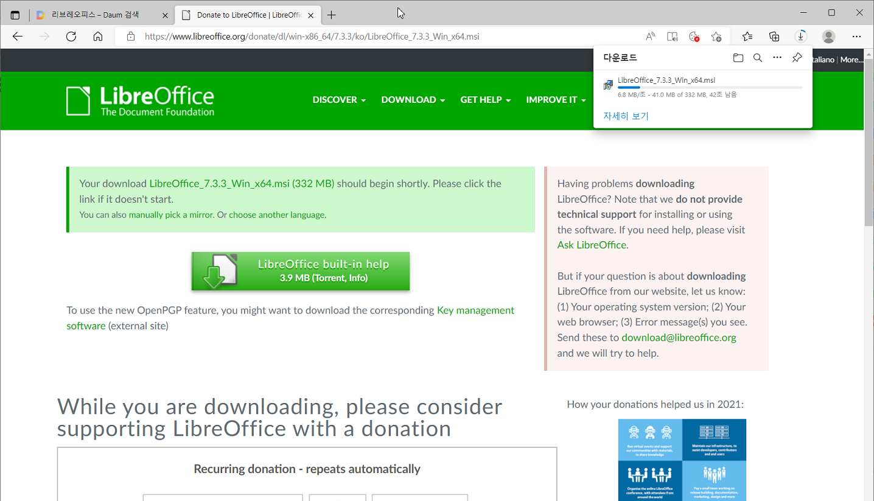
Task: Go to browser Home icon
Action: click(x=98, y=37)
